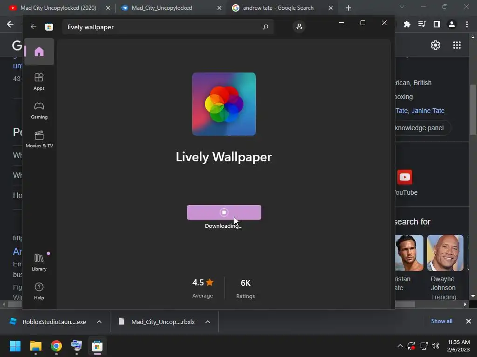Screen dimensions: 477x357
Task: Open Library in Store sidebar
Action: click(x=39, y=262)
